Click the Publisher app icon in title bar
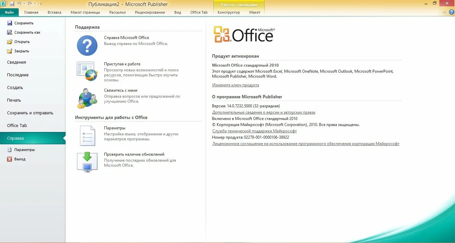This screenshot has width=455, height=243. tap(3, 4)
